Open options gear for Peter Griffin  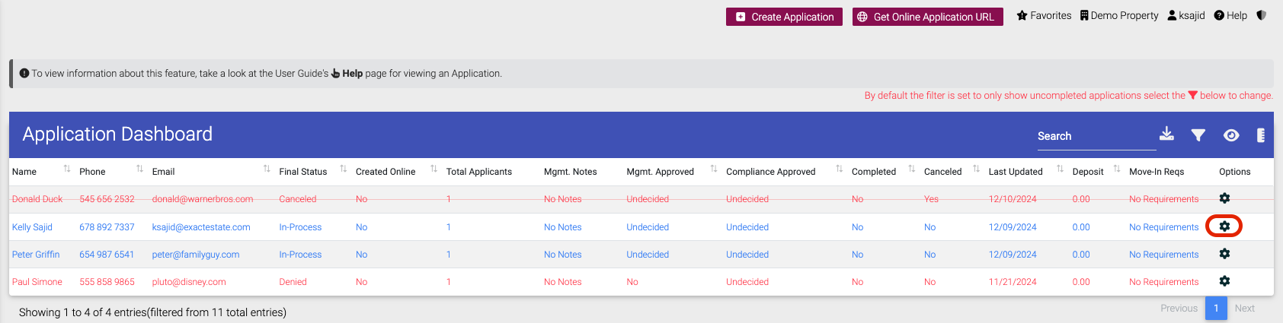click(1224, 253)
